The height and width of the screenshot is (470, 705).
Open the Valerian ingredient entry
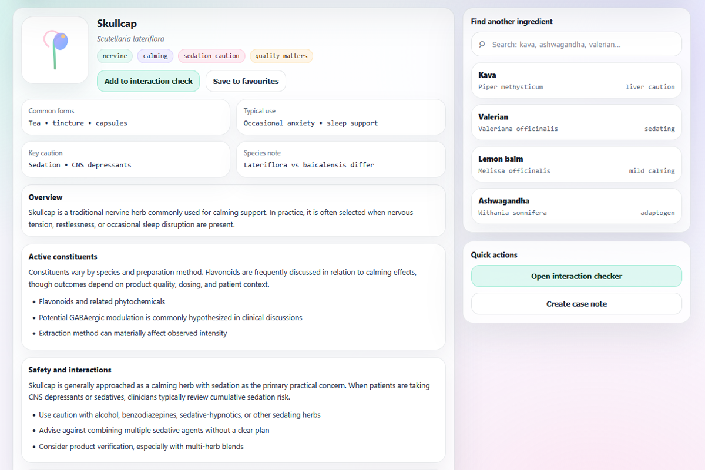[576, 122]
